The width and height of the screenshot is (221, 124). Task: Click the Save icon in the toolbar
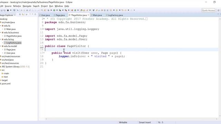2,10
